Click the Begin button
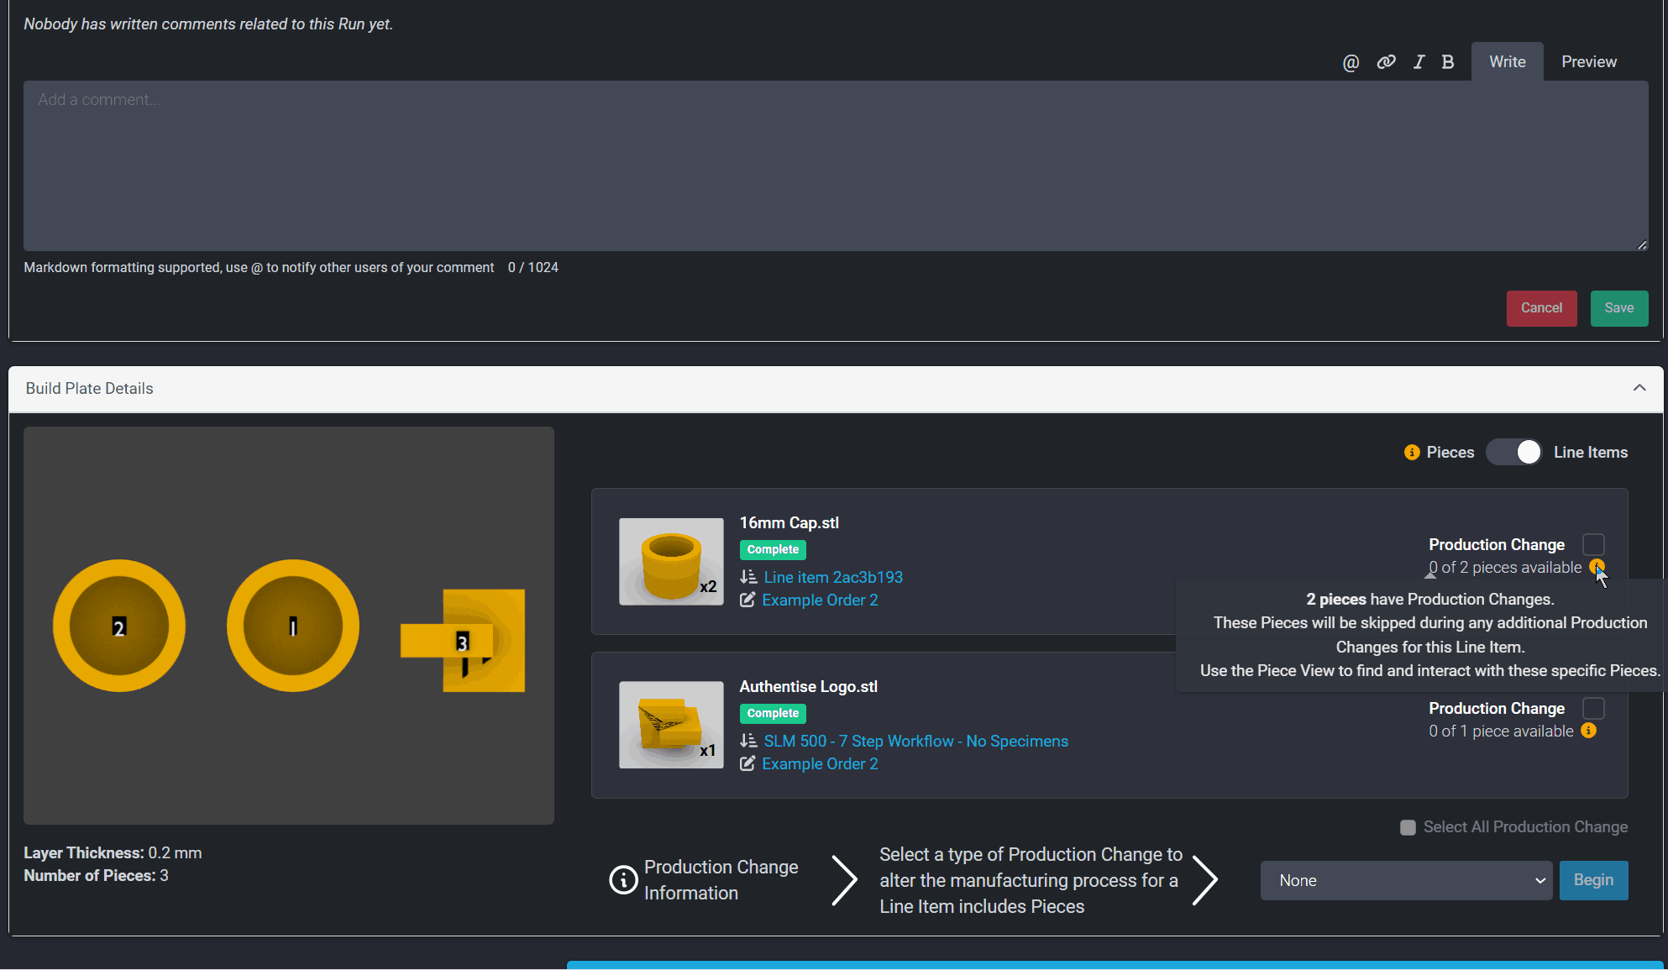This screenshot has width=1668, height=970. pyautogui.click(x=1592, y=880)
